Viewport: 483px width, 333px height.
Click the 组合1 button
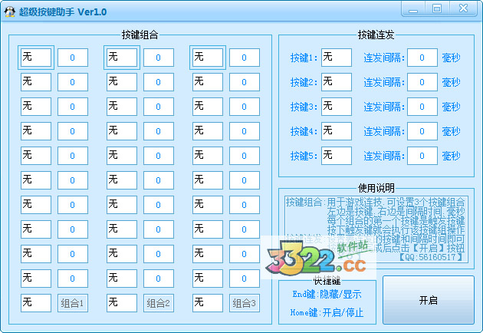tap(72, 303)
